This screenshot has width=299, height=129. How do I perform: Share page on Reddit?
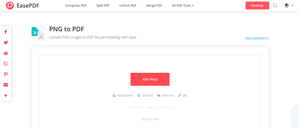click(x=6, y=53)
